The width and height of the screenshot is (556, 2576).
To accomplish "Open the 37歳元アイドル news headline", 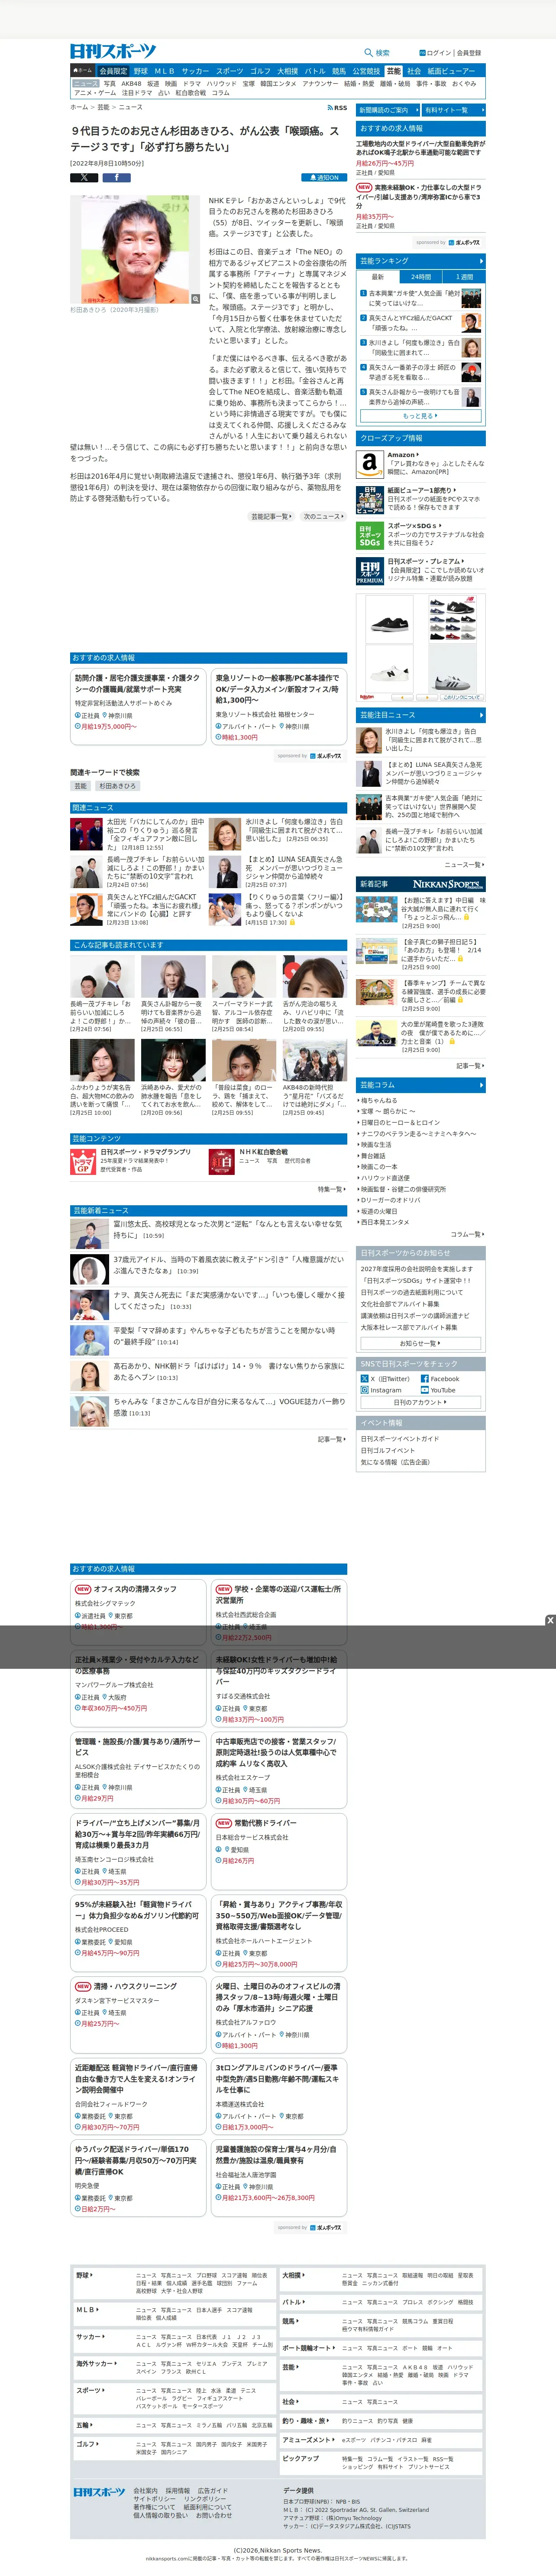I will click(x=228, y=1265).
